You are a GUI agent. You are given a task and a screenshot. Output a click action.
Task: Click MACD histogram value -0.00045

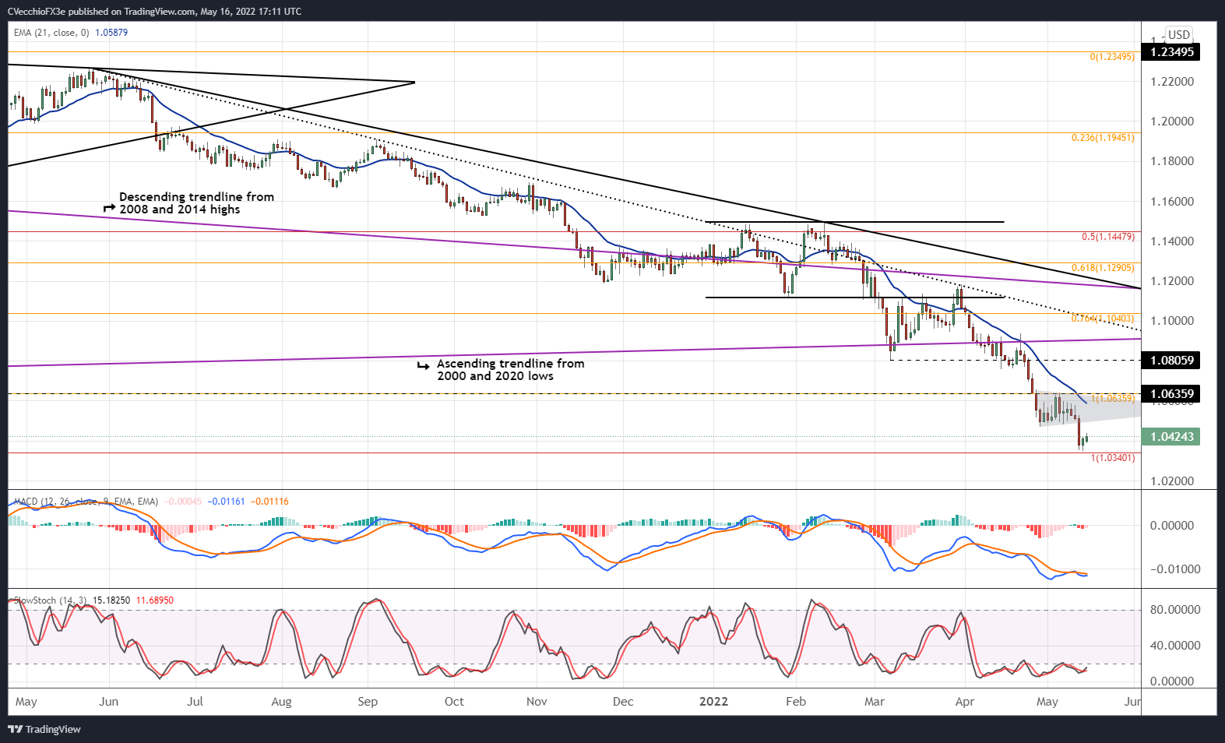[x=184, y=502]
